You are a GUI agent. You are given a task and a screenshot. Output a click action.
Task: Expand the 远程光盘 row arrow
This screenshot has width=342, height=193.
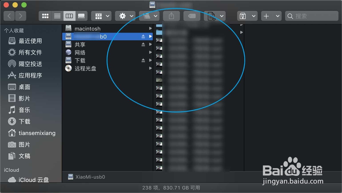pyautogui.click(x=150, y=68)
